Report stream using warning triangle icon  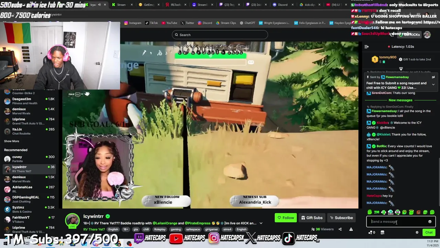(351, 229)
